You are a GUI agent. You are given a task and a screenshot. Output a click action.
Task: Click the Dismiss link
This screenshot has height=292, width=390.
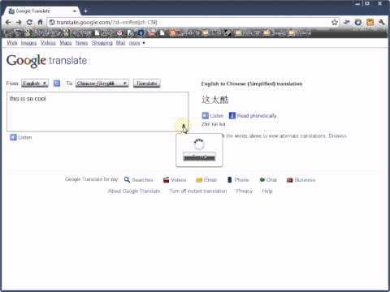pos(337,135)
